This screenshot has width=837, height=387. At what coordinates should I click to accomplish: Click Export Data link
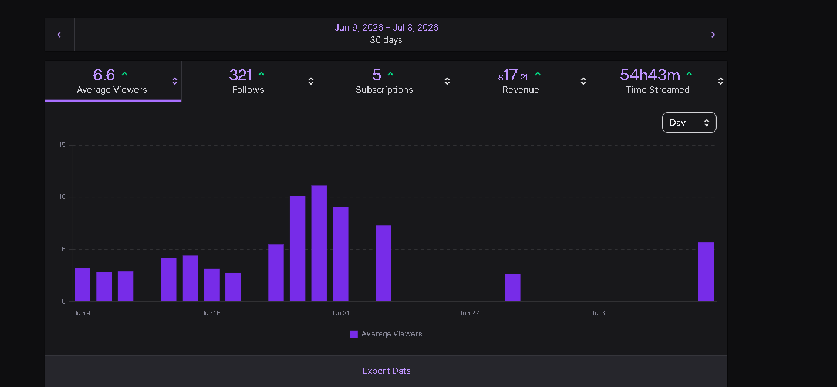(x=386, y=371)
